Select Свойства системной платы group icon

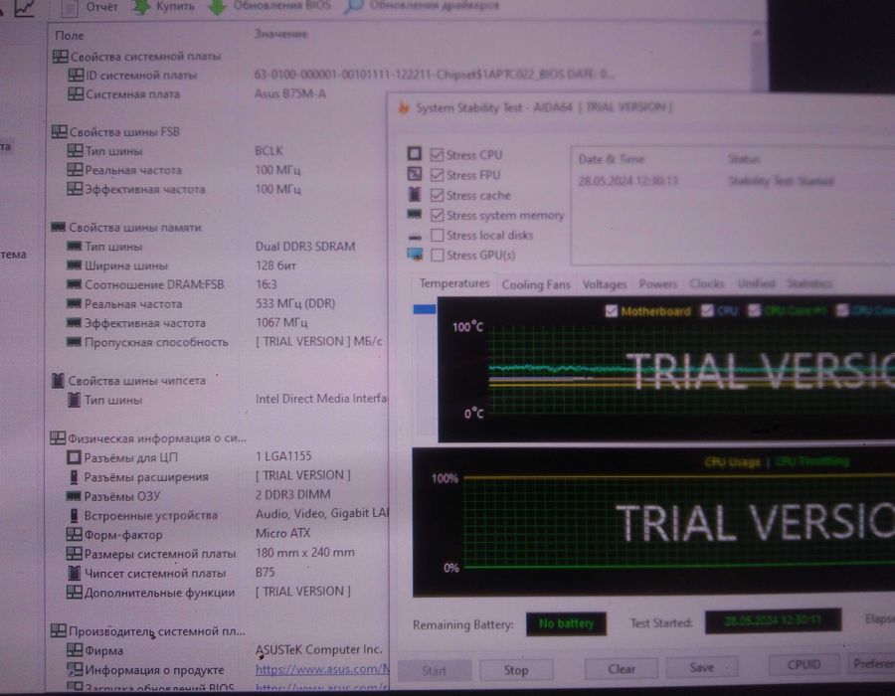[60, 56]
